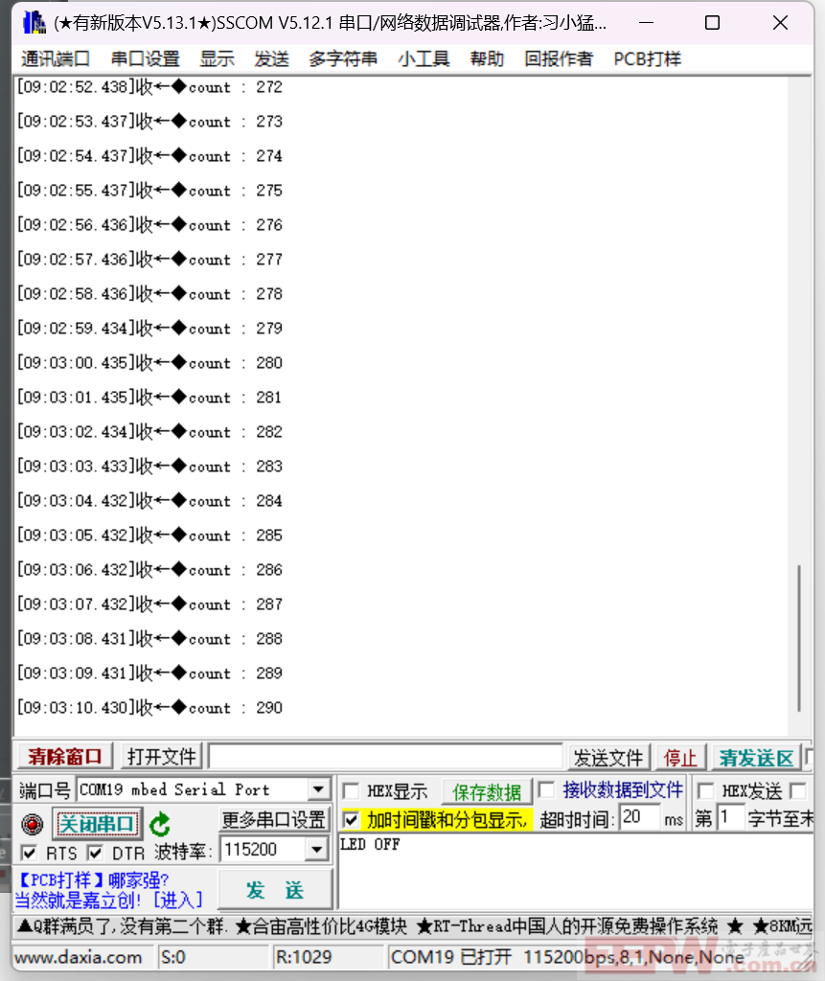Click the 发送 send button

[275, 890]
